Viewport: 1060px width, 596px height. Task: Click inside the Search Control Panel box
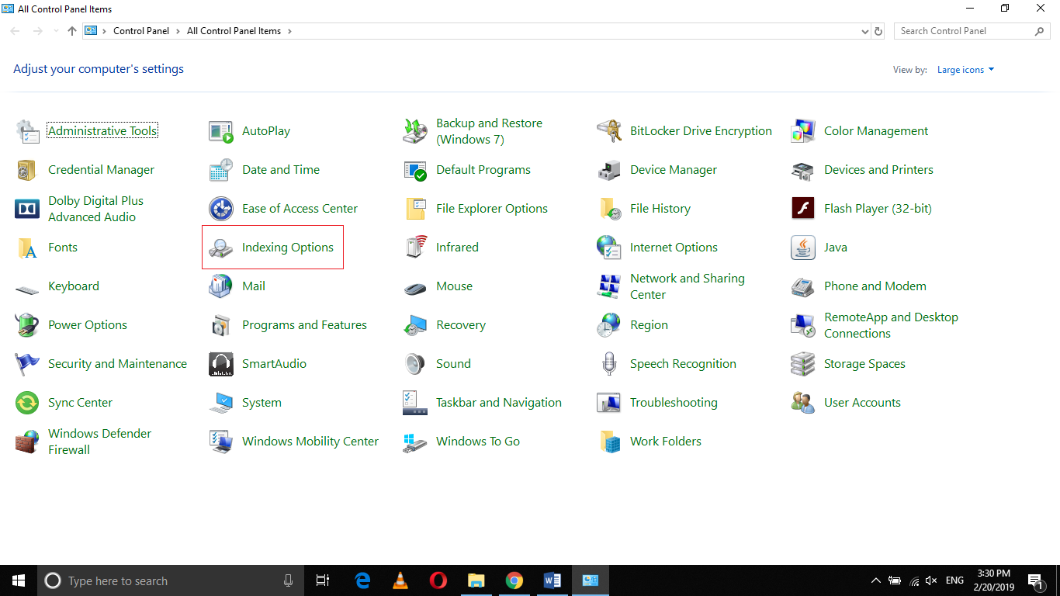pyautogui.click(x=962, y=30)
